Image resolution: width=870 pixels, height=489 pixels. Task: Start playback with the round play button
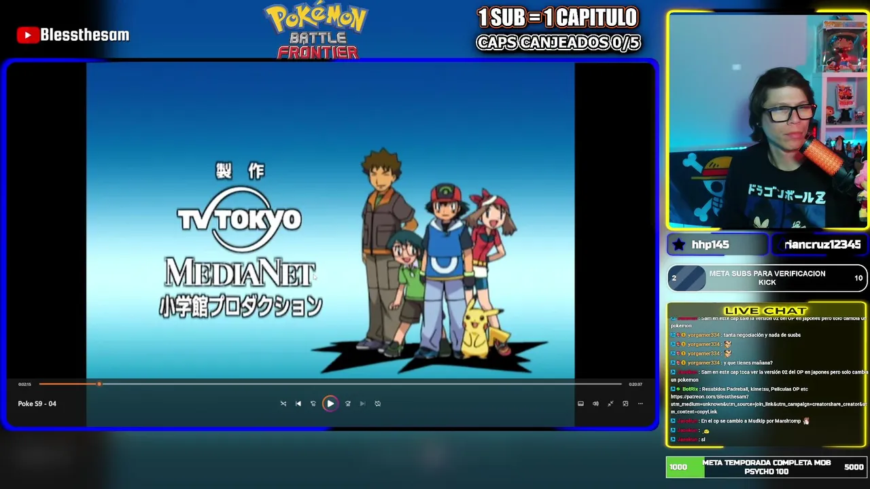point(330,403)
